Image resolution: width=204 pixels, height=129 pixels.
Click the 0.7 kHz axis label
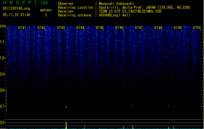point(3,106)
